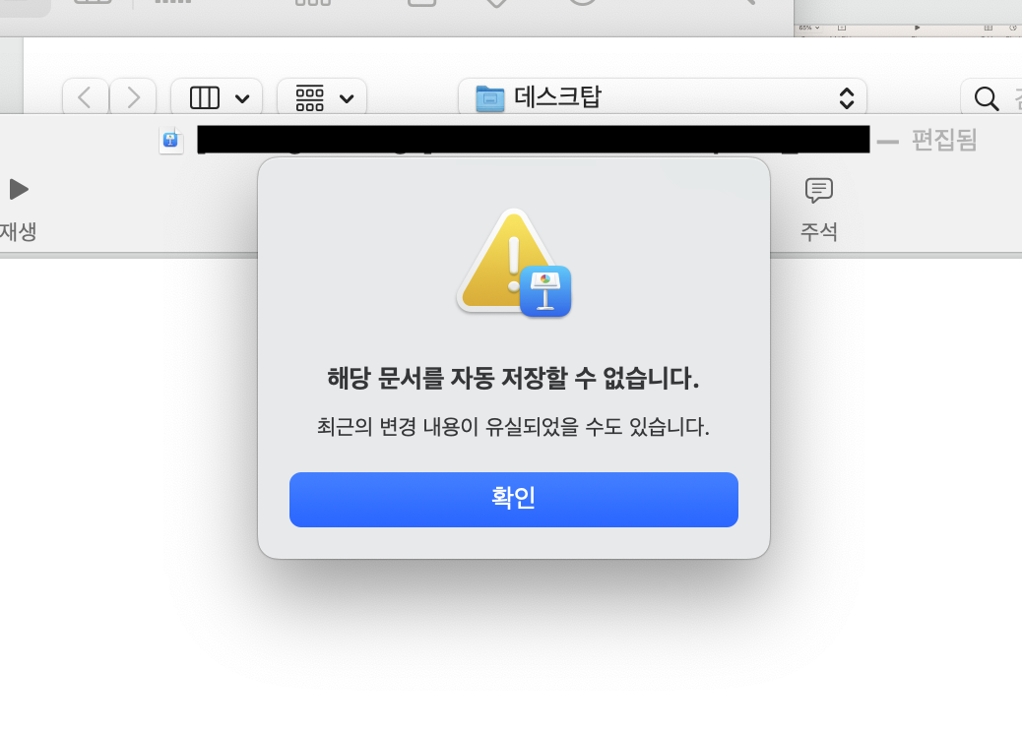1022x730 pixels.
Task: Click the 재생 play icon
Action: pyautogui.click(x=19, y=190)
